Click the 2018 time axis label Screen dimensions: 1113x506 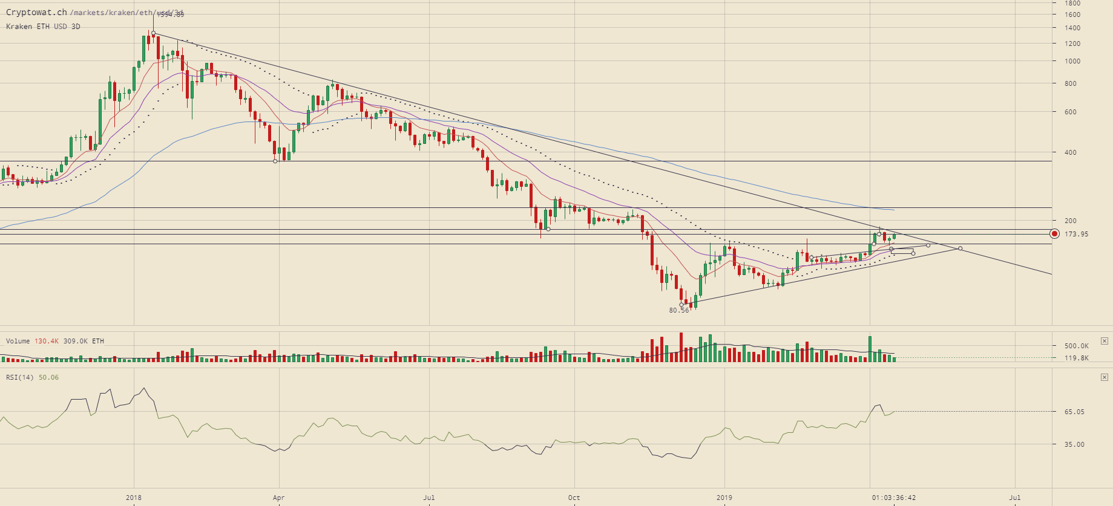(134, 498)
